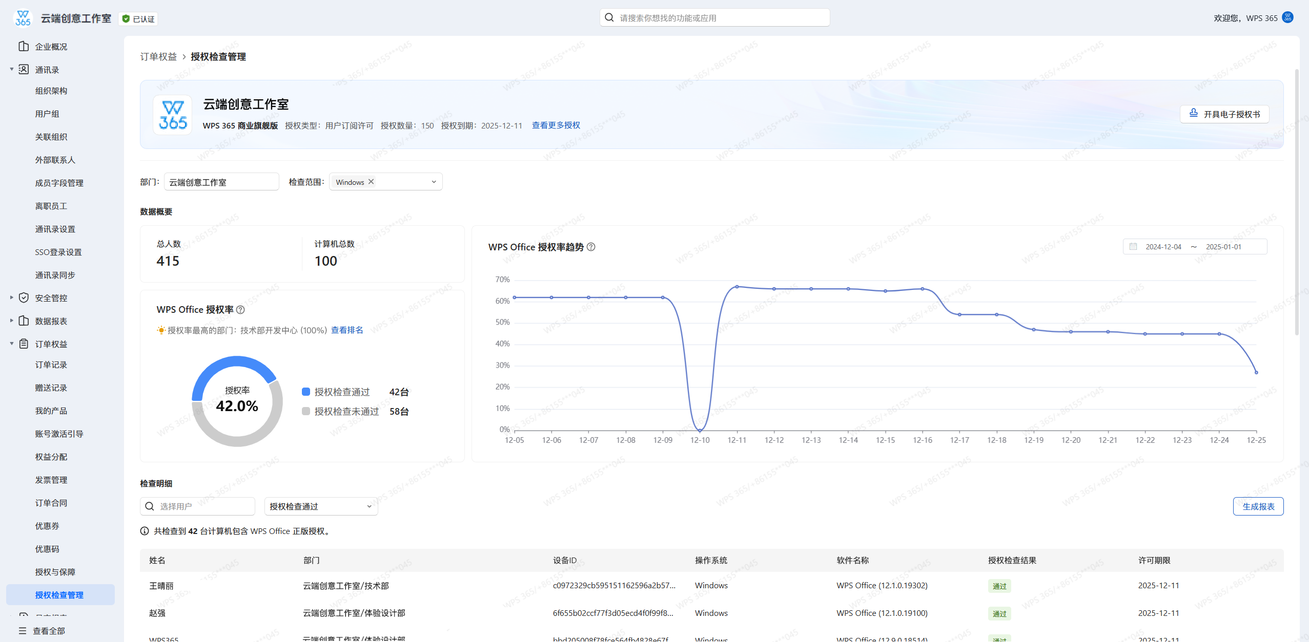Open 我的产品 sidebar item
This screenshot has width=1309, height=642.
(51, 411)
